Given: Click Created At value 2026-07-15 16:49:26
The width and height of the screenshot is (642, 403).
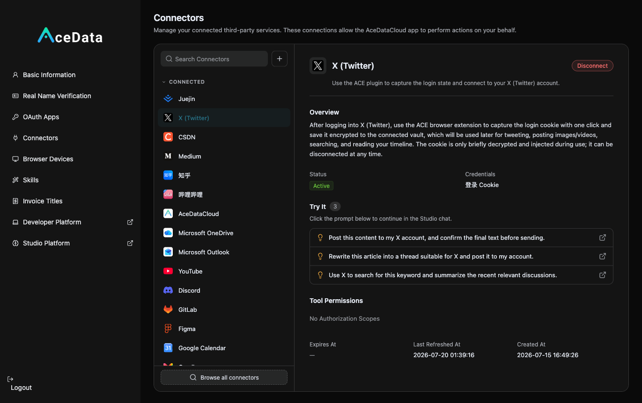Looking at the screenshot, I should pyautogui.click(x=547, y=355).
